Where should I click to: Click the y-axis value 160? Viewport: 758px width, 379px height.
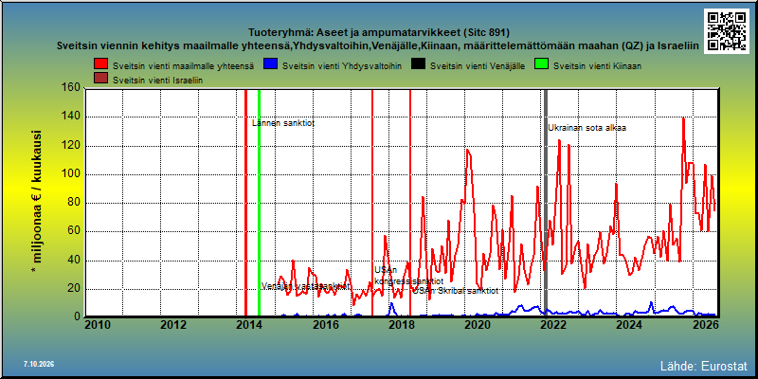tap(70, 87)
